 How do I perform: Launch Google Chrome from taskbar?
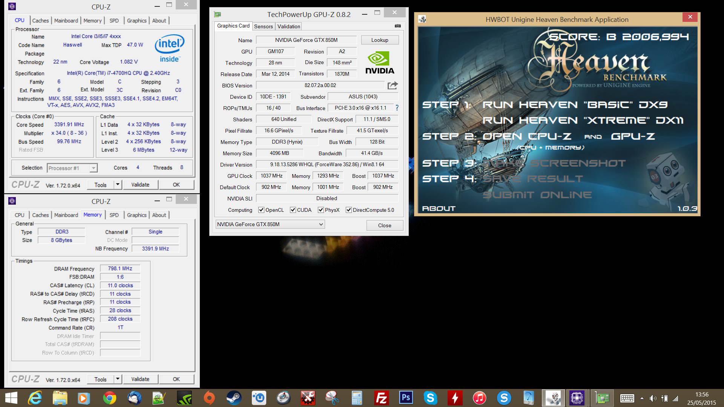[110, 398]
